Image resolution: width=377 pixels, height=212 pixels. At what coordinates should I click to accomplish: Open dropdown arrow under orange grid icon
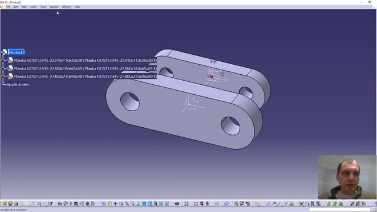point(259,206)
